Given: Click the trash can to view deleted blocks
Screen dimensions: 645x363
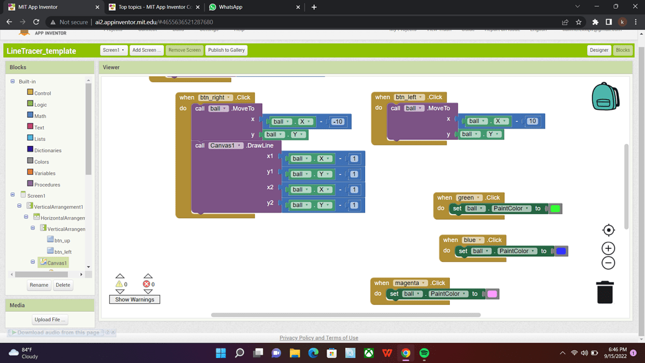Looking at the screenshot, I should [x=604, y=292].
